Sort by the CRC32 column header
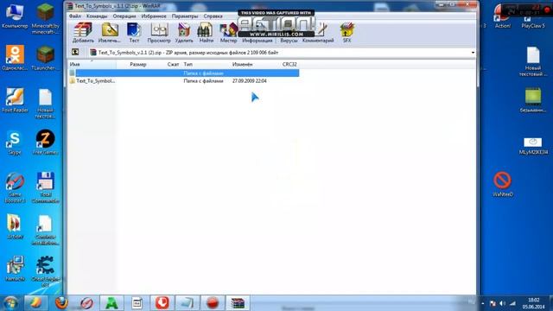This screenshot has width=553, height=311. [289, 65]
